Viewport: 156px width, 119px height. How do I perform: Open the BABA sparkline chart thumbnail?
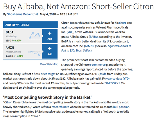click(x=34, y=36)
